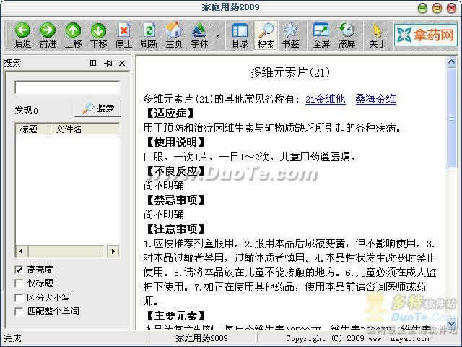462x347 pixels.
Task: Open the 桑海金维 link
Action: (375, 99)
